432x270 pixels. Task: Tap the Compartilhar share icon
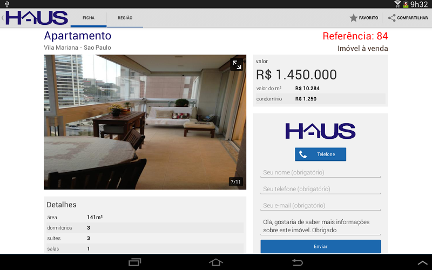click(x=392, y=18)
